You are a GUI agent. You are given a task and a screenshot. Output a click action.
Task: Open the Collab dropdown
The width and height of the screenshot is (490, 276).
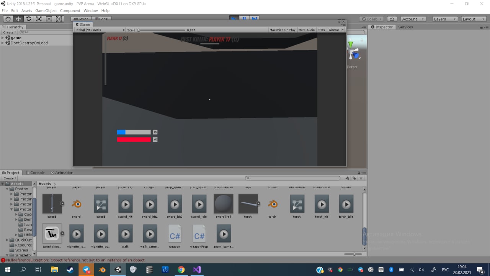(372, 19)
